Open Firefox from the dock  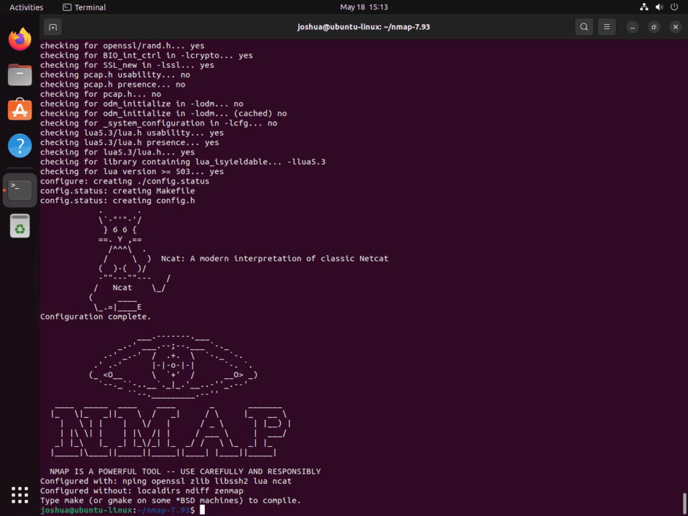tap(20, 39)
